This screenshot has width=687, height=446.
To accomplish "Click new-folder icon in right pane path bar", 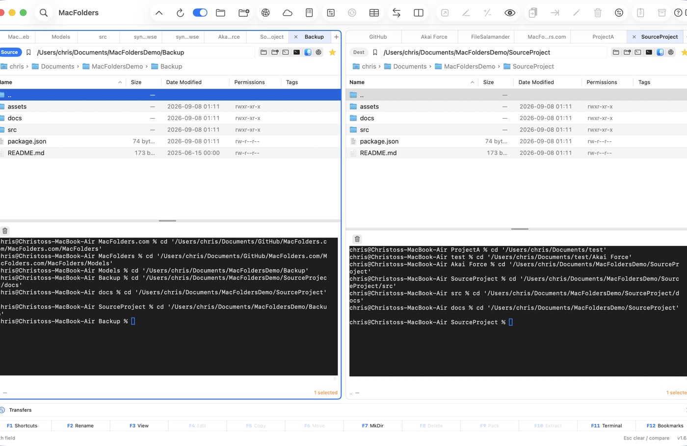I will click(627, 52).
